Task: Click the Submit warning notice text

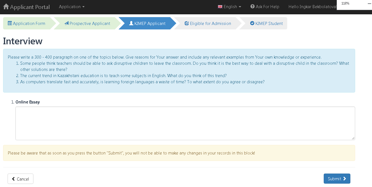Action: pyautogui.click(x=131, y=153)
